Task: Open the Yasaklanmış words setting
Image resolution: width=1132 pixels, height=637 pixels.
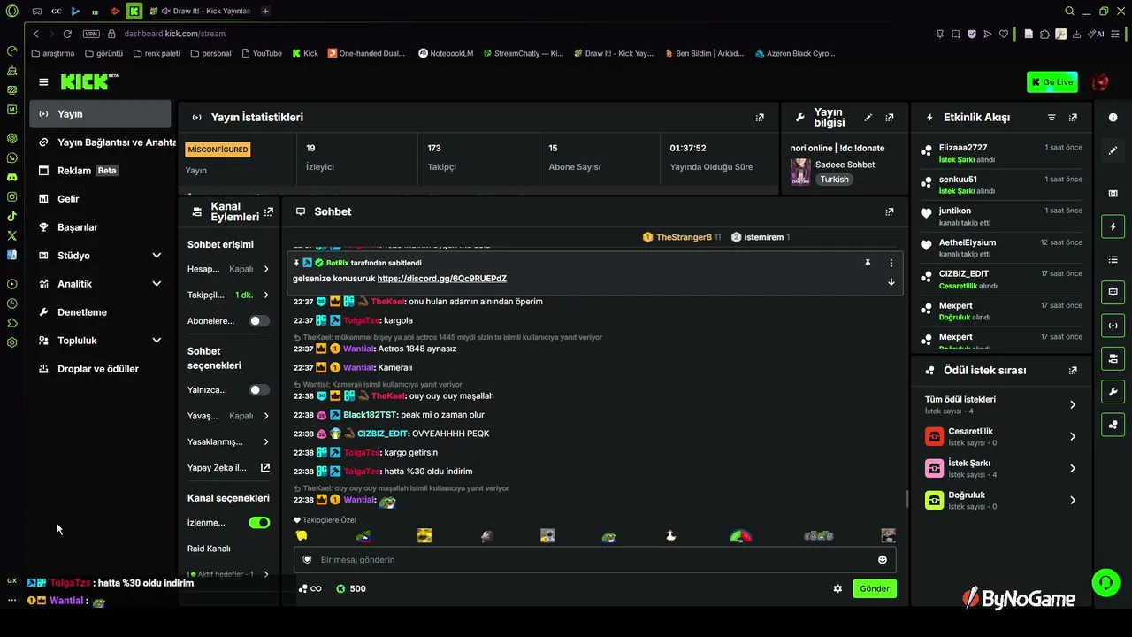Action: tap(229, 441)
